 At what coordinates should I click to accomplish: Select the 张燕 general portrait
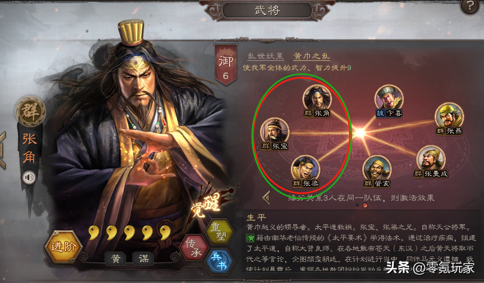point(449,119)
